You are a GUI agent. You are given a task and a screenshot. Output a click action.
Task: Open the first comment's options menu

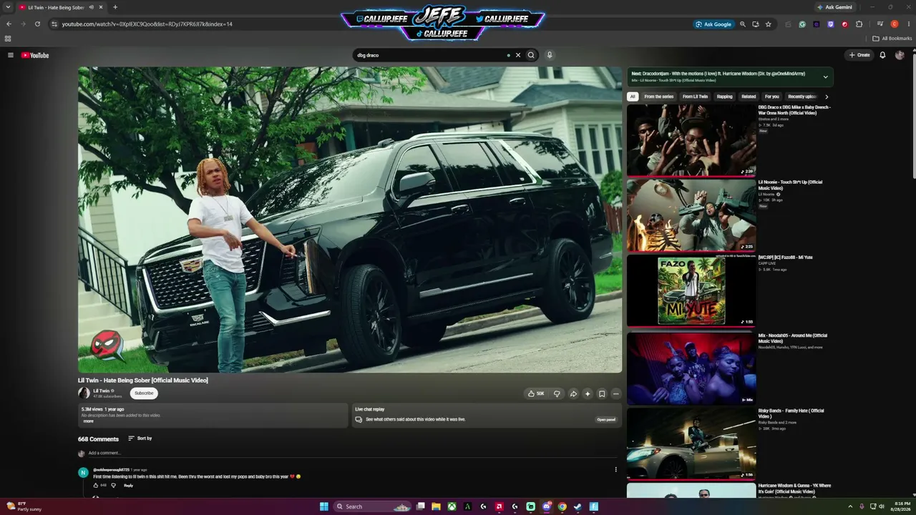(x=615, y=470)
